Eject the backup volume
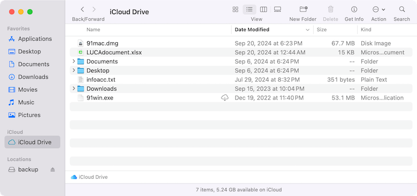Screen dimensions: 417x196 point(53,169)
